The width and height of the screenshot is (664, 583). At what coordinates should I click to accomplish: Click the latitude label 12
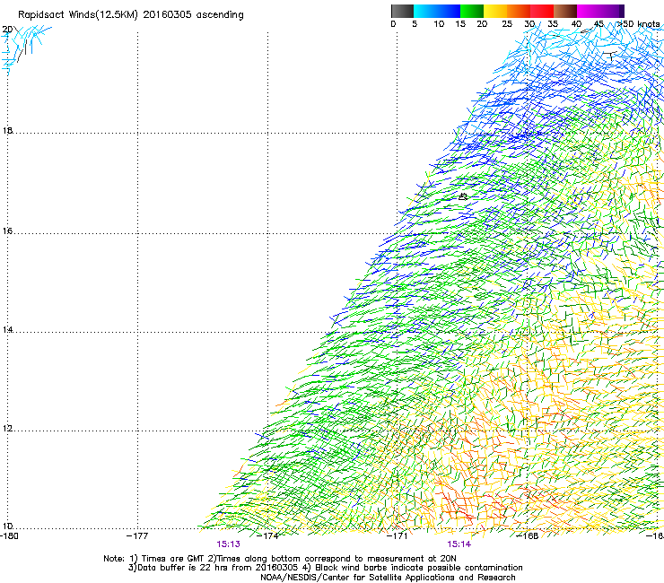7,429
